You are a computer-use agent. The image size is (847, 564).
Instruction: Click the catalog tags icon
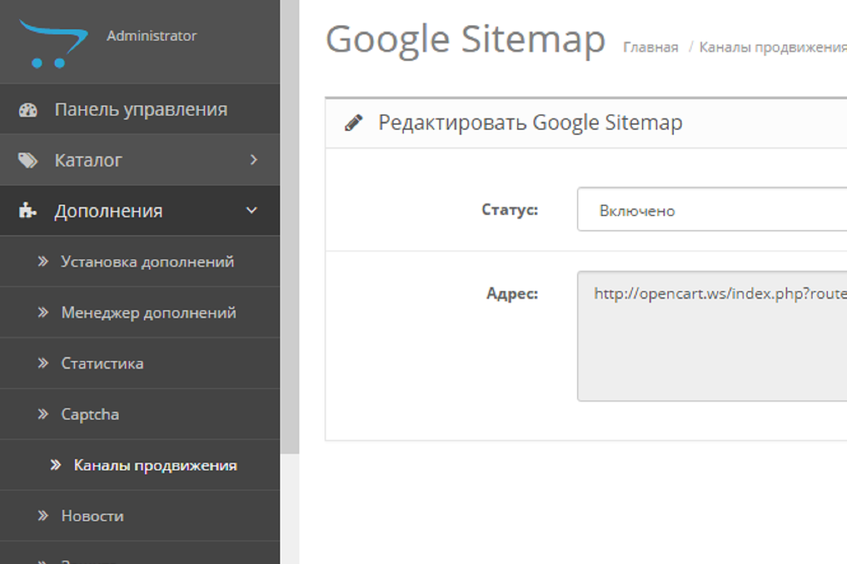pos(28,161)
